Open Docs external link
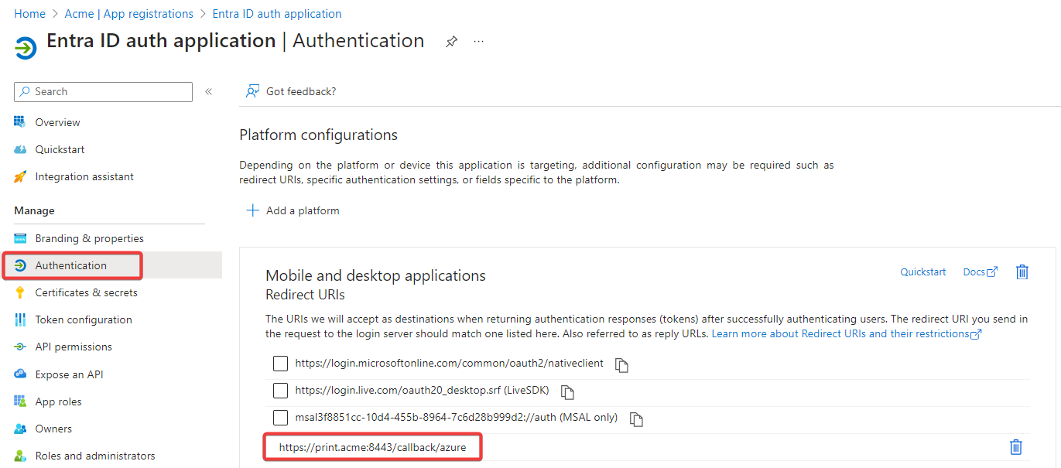The height and width of the screenshot is (468, 1061). coord(980,272)
